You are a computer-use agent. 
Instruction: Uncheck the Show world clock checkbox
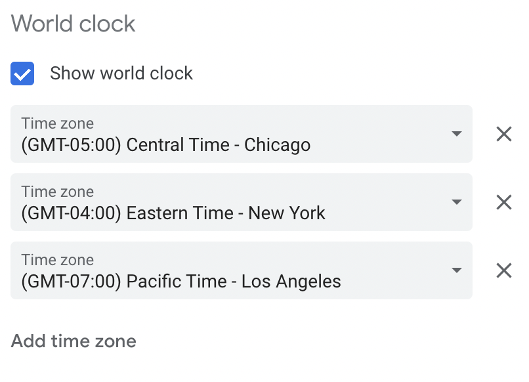coord(22,74)
